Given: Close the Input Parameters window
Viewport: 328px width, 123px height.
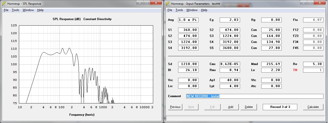Looking at the screenshot, I should [320, 3].
